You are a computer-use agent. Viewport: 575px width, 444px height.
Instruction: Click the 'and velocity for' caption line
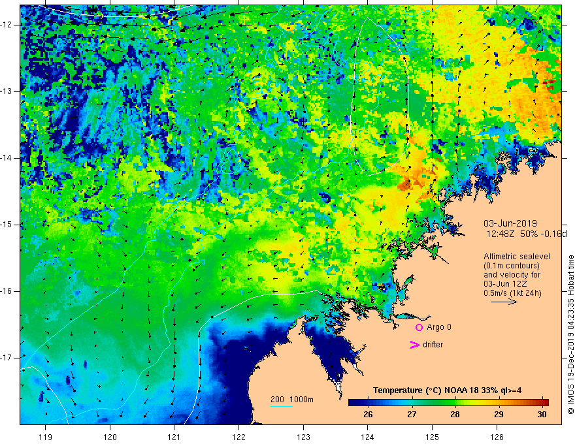pos(512,275)
